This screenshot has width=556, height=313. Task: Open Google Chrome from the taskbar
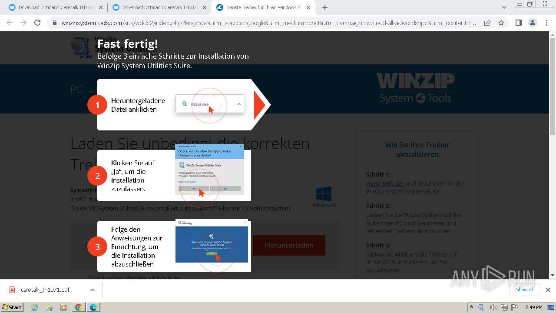79,307
